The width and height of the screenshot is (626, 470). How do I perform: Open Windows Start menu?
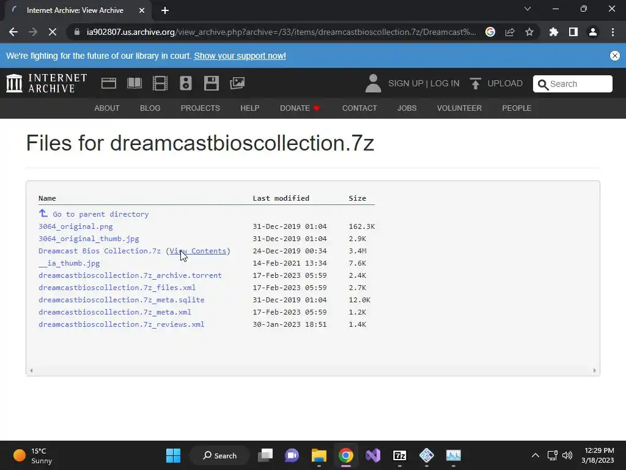173,455
